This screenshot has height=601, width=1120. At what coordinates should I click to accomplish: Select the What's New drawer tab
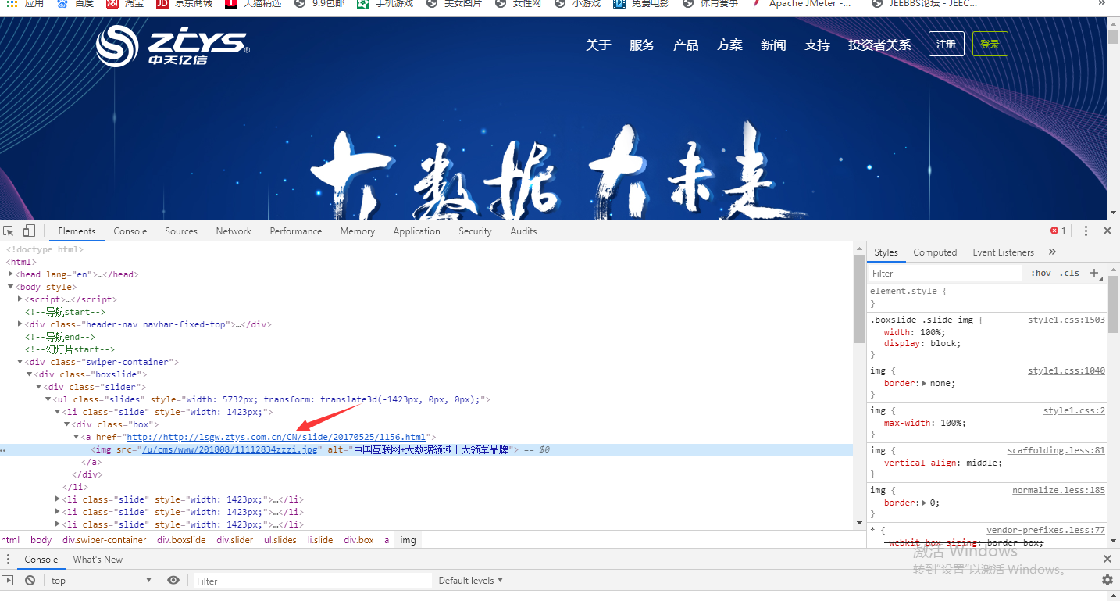click(x=98, y=560)
